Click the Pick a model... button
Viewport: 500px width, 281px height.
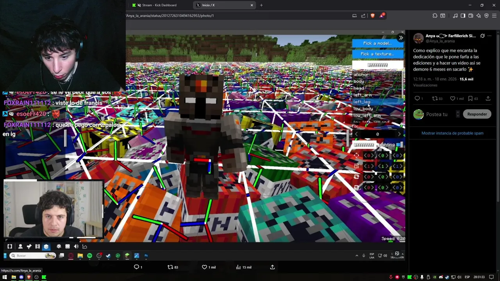pyautogui.click(x=377, y=43)
